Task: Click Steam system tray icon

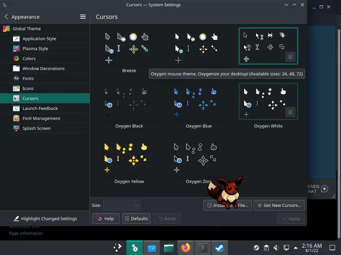Action: 256,248
